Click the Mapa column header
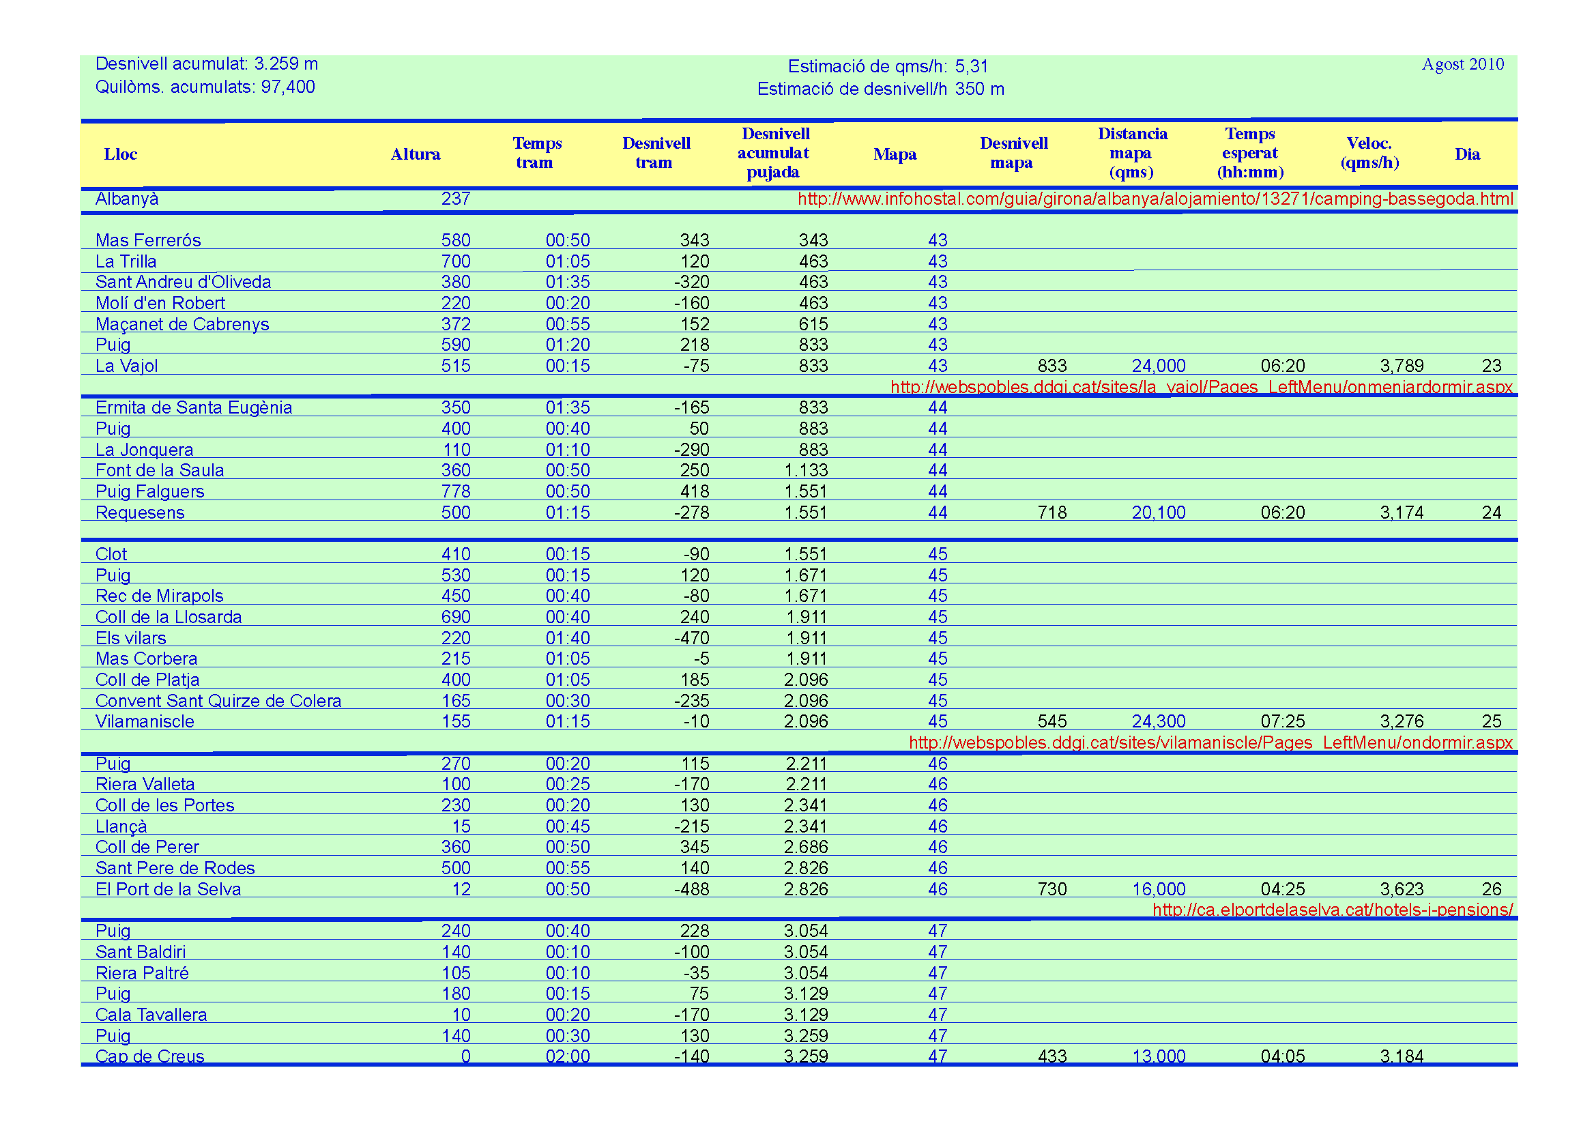The width and height of the screenshot is (1596, 1128). point(895,154)
